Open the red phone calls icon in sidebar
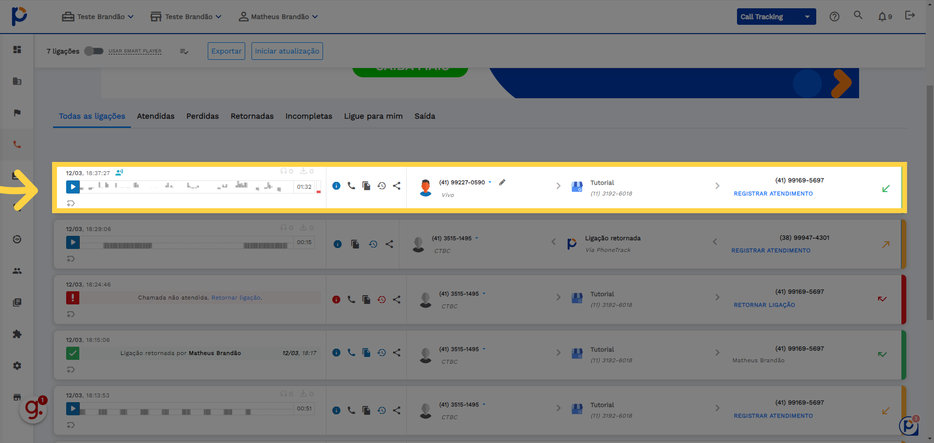Viewport: 934px width, 443px height. point(17,144)
